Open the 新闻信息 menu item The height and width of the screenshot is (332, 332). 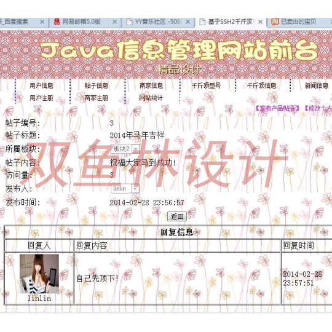tap(317, 85)
